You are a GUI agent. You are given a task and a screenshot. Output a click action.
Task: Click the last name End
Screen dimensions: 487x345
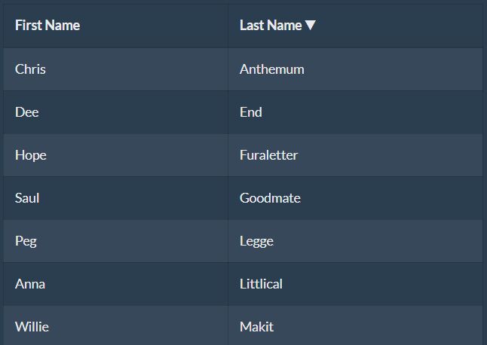pos(251,112)
